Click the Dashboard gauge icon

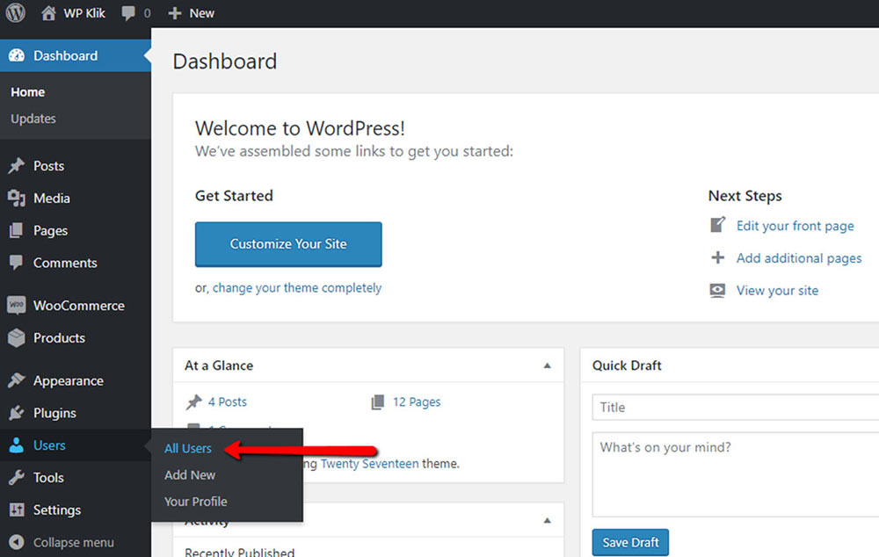pos(17,55)
